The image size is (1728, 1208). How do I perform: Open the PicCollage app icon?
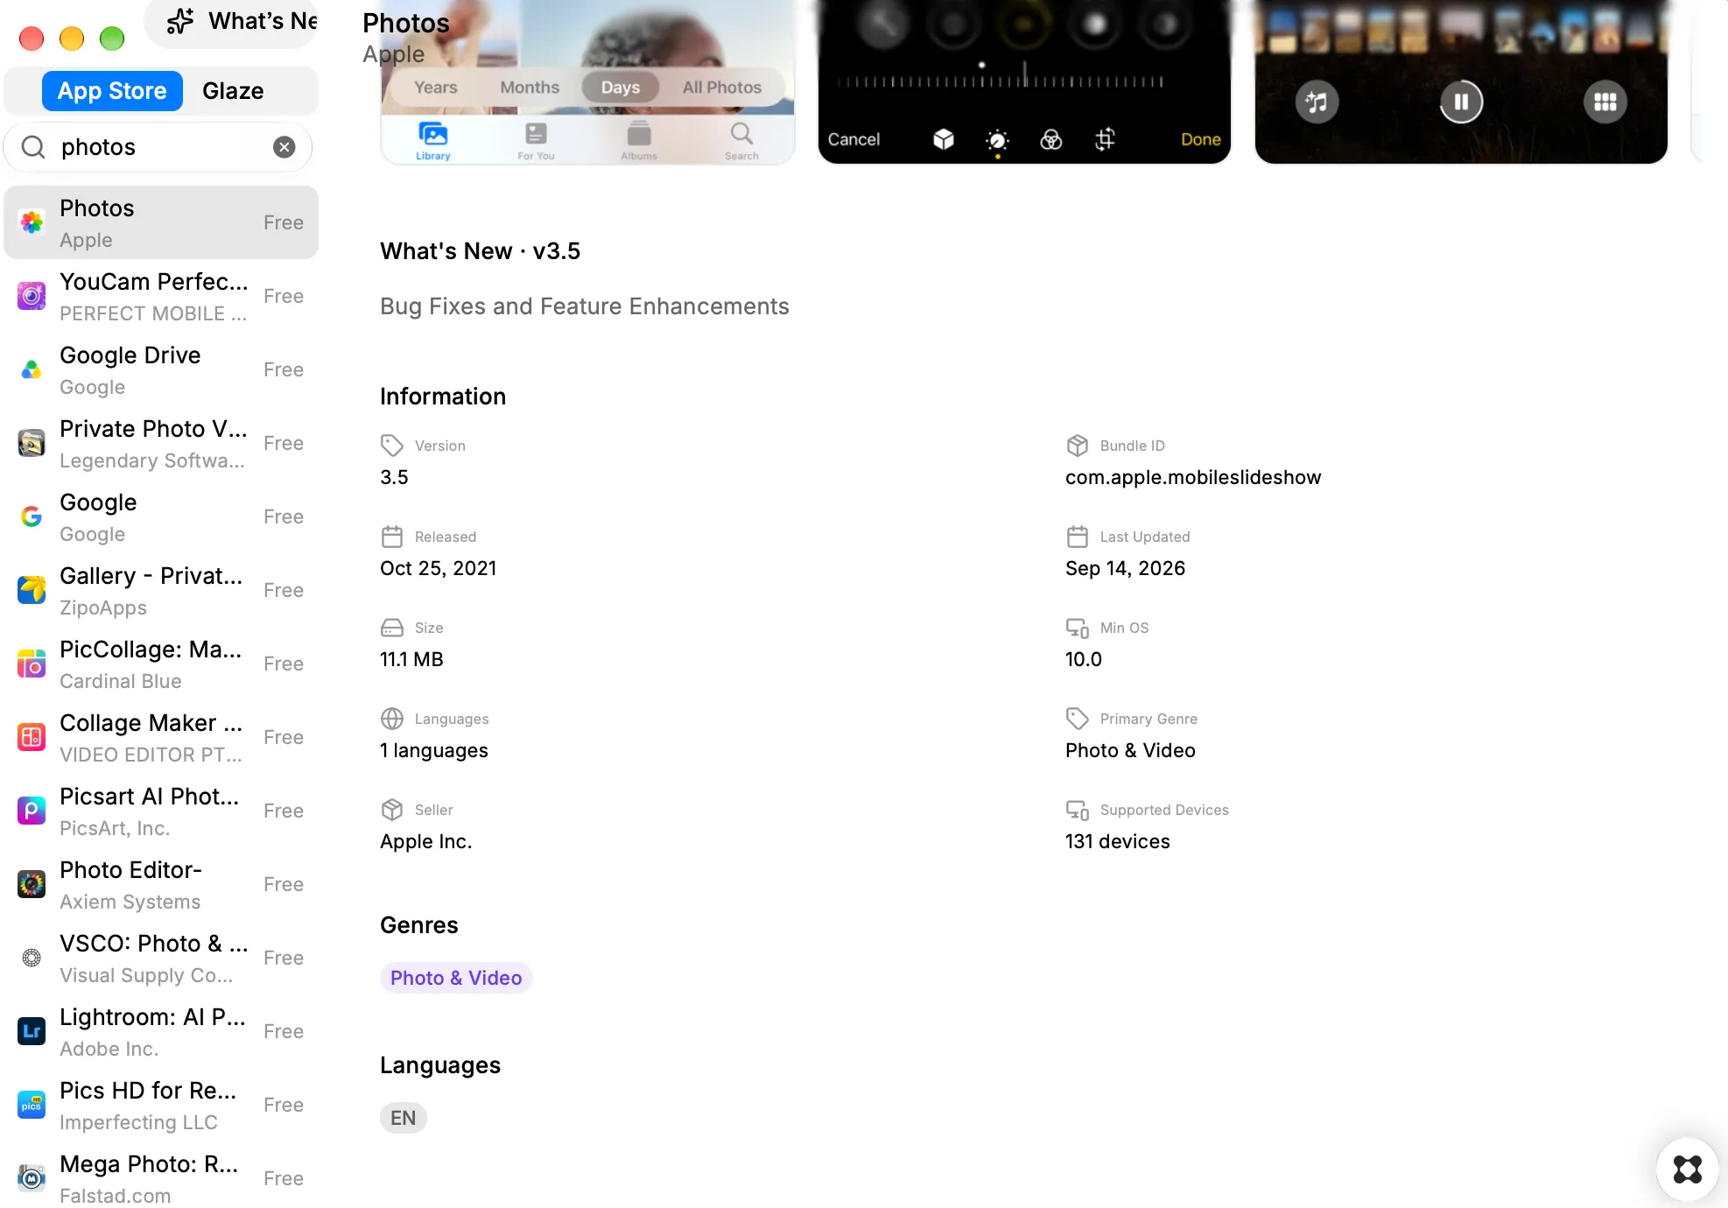tap(32, 664)
